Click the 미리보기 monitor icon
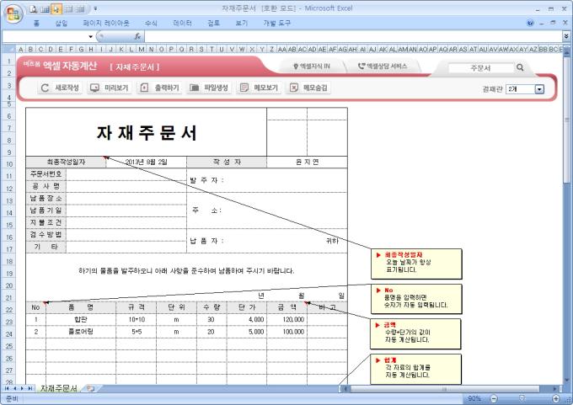 [94, 88]
